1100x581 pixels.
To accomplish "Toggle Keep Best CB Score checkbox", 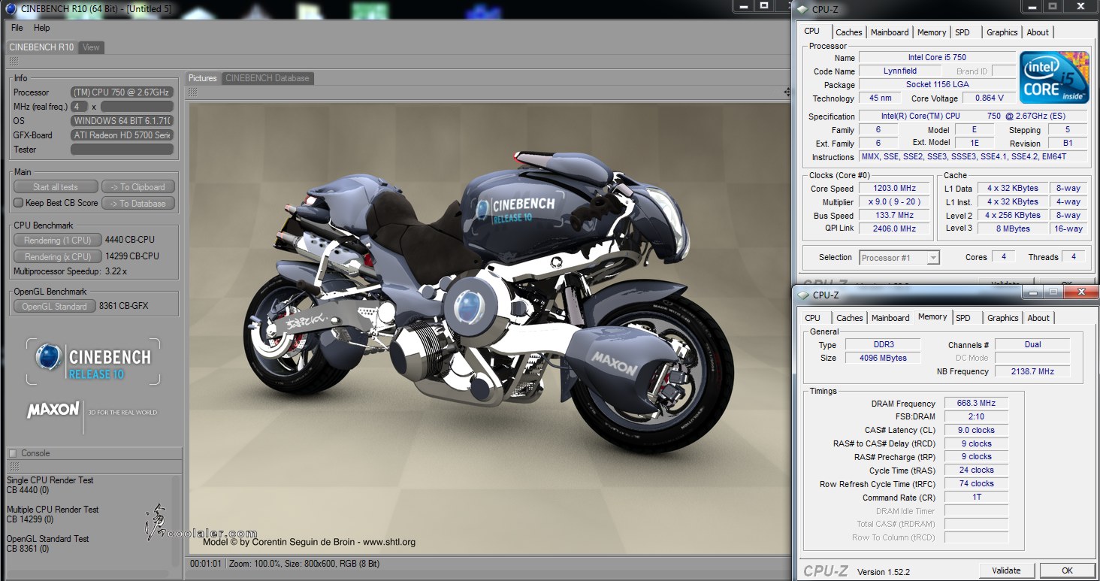I will pyautogui.click(x=19, y=203).
